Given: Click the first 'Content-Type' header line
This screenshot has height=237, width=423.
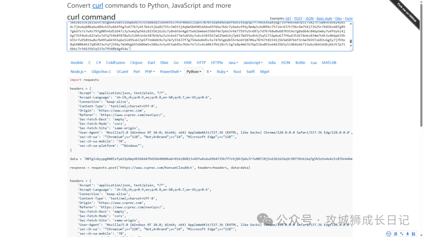Looking at the screenshot, I should (117, 106).
